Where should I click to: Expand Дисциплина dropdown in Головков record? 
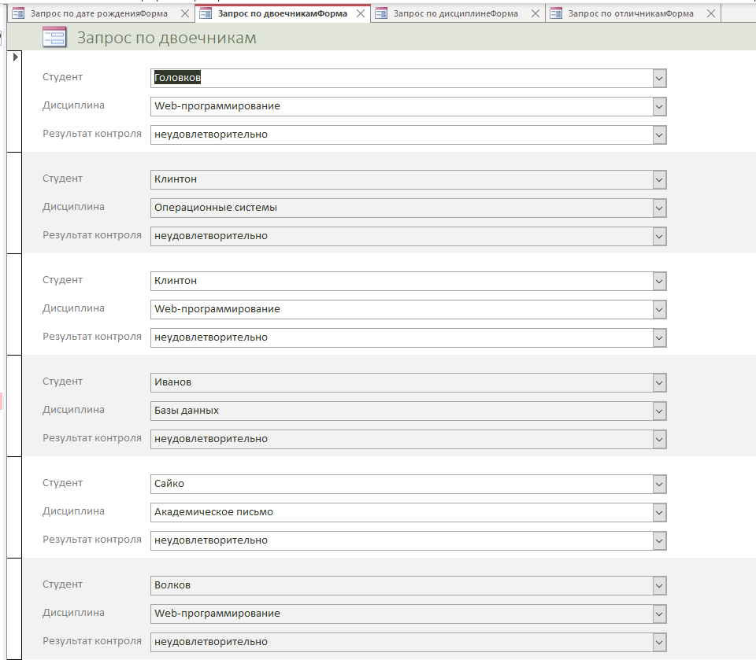coord(660,106)
